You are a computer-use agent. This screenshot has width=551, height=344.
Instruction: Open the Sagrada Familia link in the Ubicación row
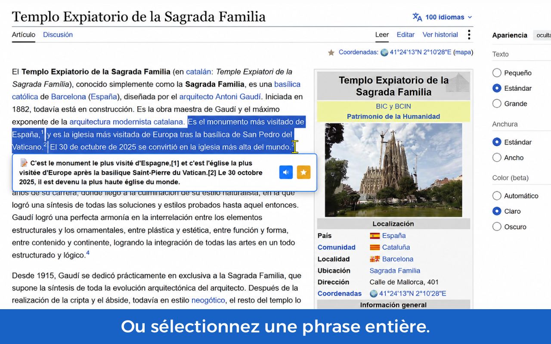coord(395,270)
